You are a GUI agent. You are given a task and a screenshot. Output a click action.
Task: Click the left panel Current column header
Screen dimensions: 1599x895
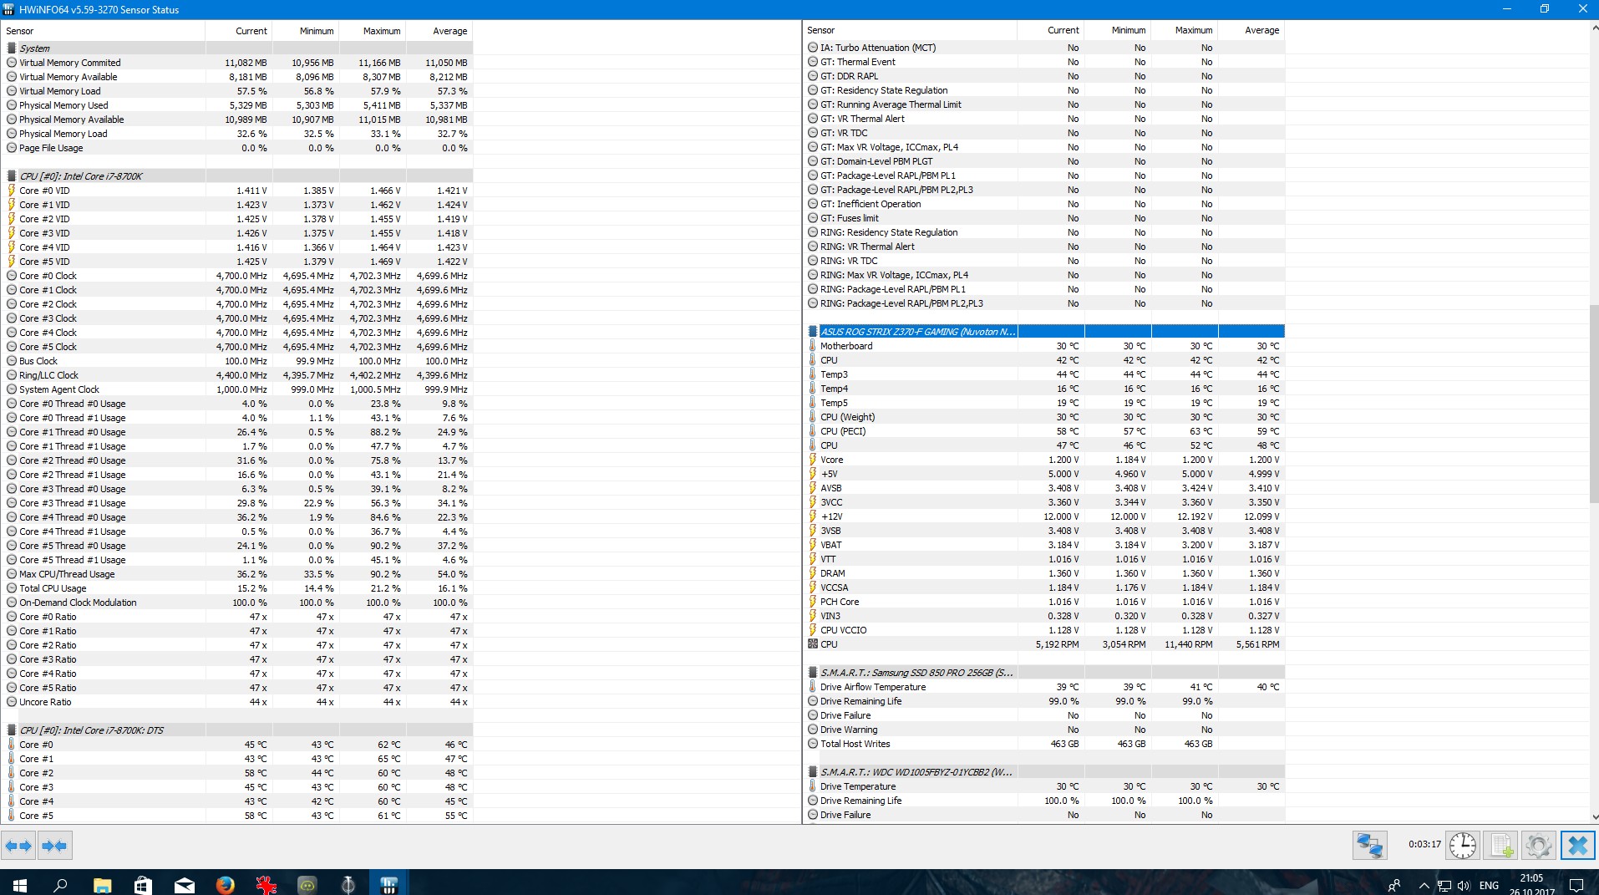point(239,31)
